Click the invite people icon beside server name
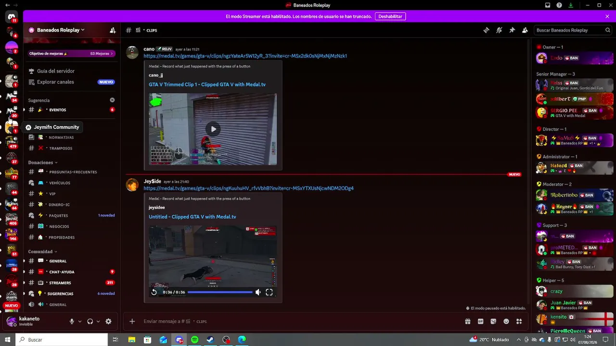This screenshot has height=346, width=616. (x=113, y=30)
